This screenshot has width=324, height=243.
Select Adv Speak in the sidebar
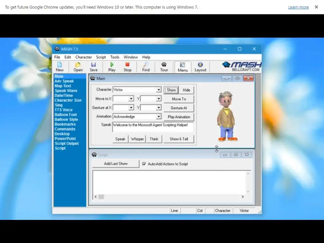64,81
